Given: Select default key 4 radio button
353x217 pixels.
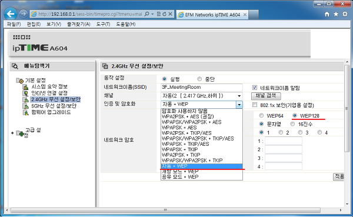Looking at the screenshot, I should [x=319, y=132].
